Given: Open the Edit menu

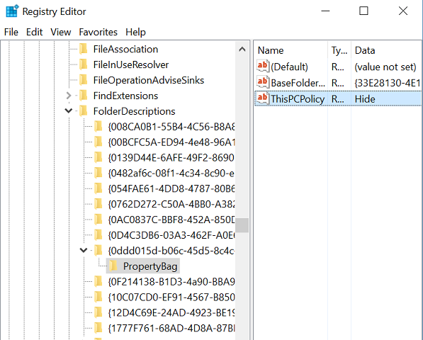Looking at the screenshot, I should [x=34, y=32].
